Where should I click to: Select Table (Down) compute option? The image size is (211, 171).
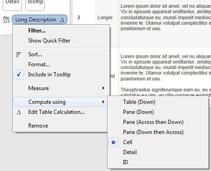point(139,102)
